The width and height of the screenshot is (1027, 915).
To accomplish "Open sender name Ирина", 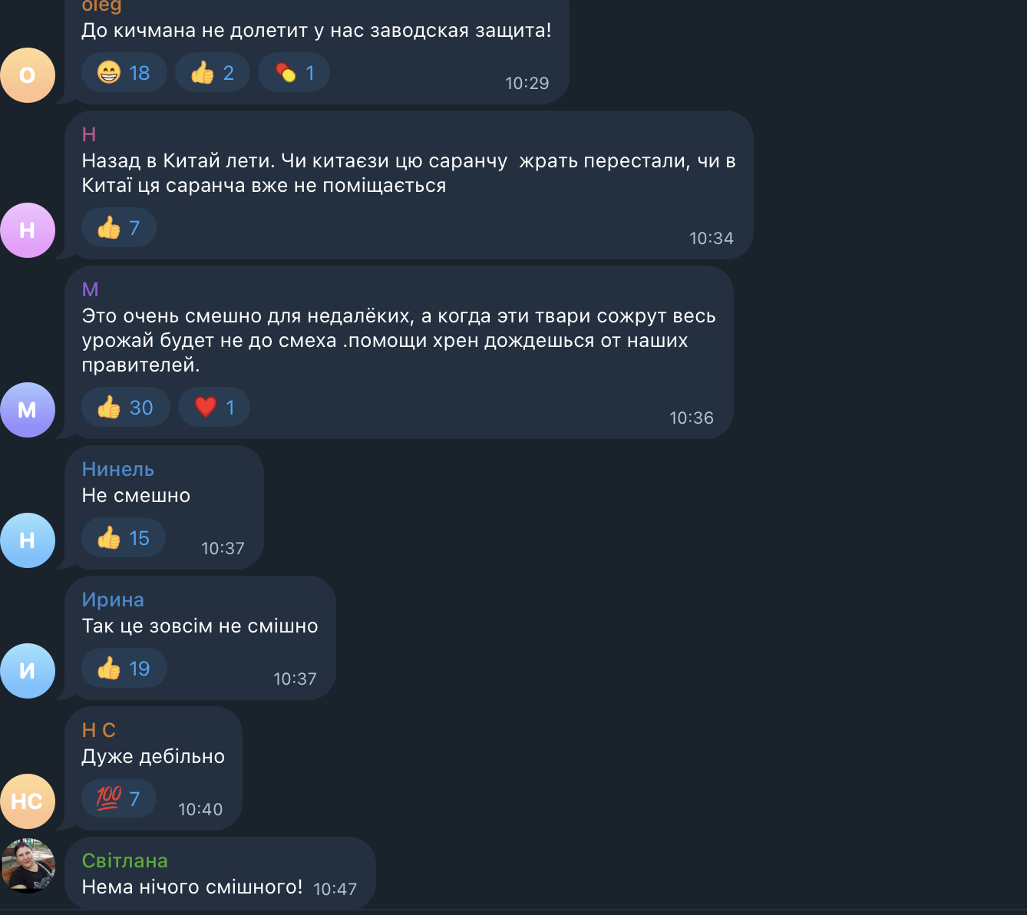I will click(x=113, y=600).
